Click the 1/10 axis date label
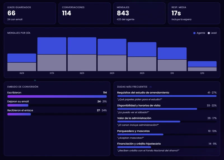The image size is (224, 160). [x=172, y=73]
